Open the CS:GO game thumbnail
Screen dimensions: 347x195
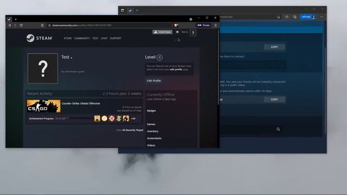43,106
